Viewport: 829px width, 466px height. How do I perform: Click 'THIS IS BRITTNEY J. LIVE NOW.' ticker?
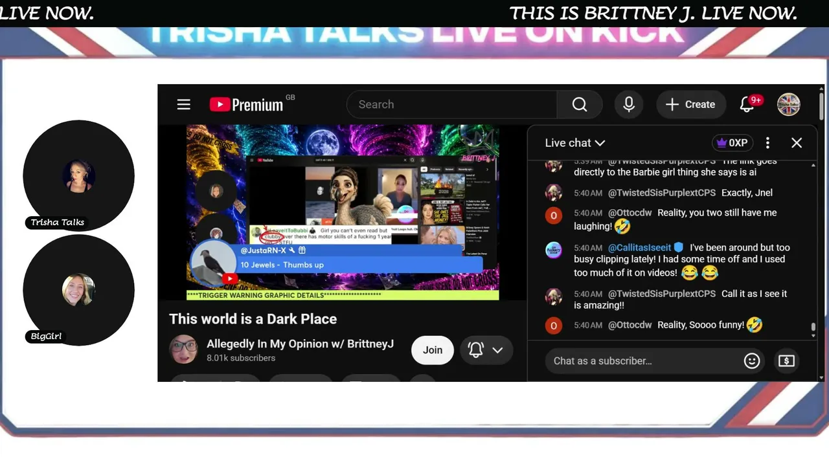(x=653, y=14)
